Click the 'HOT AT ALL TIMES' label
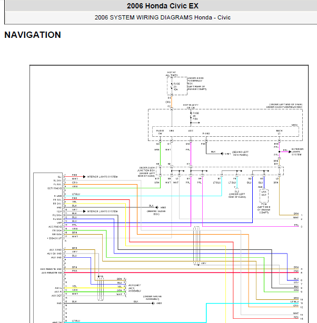The width and height of the screenshot is (317, 323). 171,74
